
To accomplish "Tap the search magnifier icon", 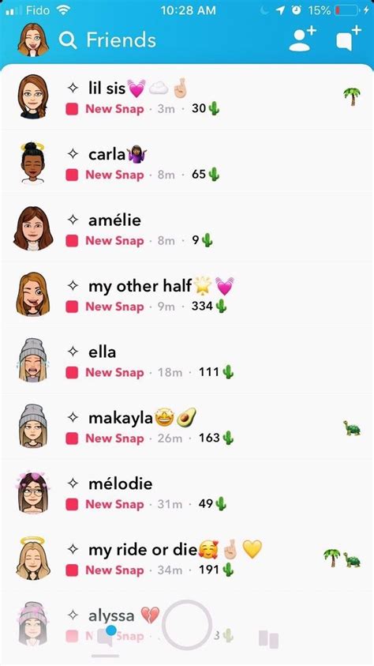I will point(68,40).
